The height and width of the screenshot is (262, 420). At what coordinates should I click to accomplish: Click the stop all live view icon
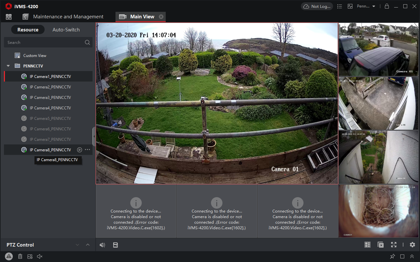pos(381,245)
